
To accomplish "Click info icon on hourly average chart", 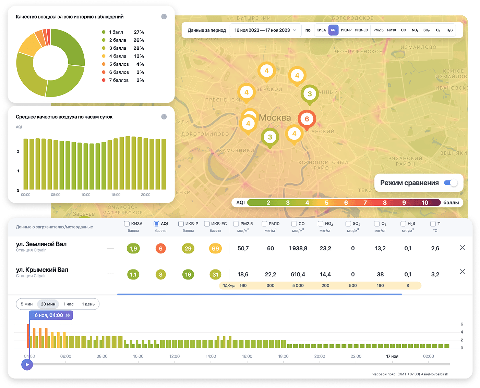I will (x=164, y=117).
